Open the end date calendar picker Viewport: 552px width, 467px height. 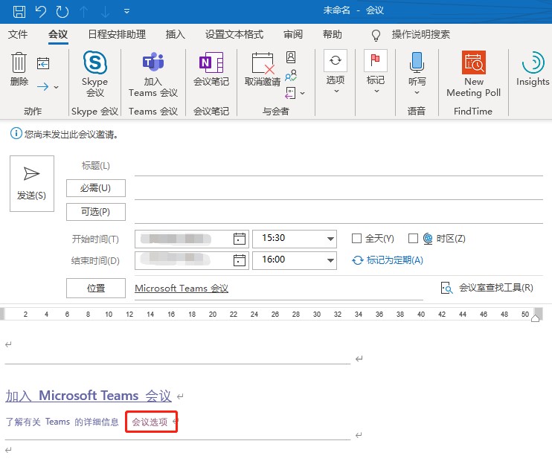[240, 260]
